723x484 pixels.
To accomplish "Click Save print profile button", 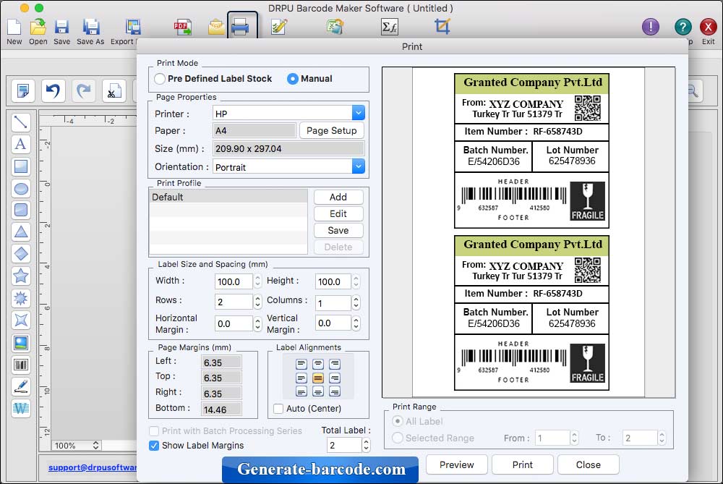I will [x=338, y=230].
